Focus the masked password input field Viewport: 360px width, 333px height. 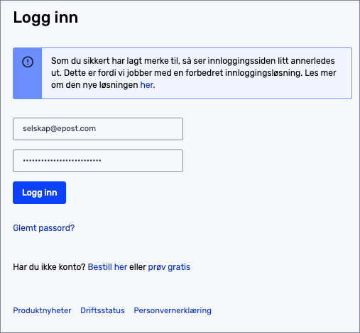(x=98, y=161)
